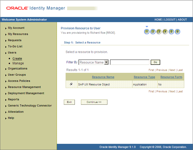Open Users menu item

click(12, 53)
